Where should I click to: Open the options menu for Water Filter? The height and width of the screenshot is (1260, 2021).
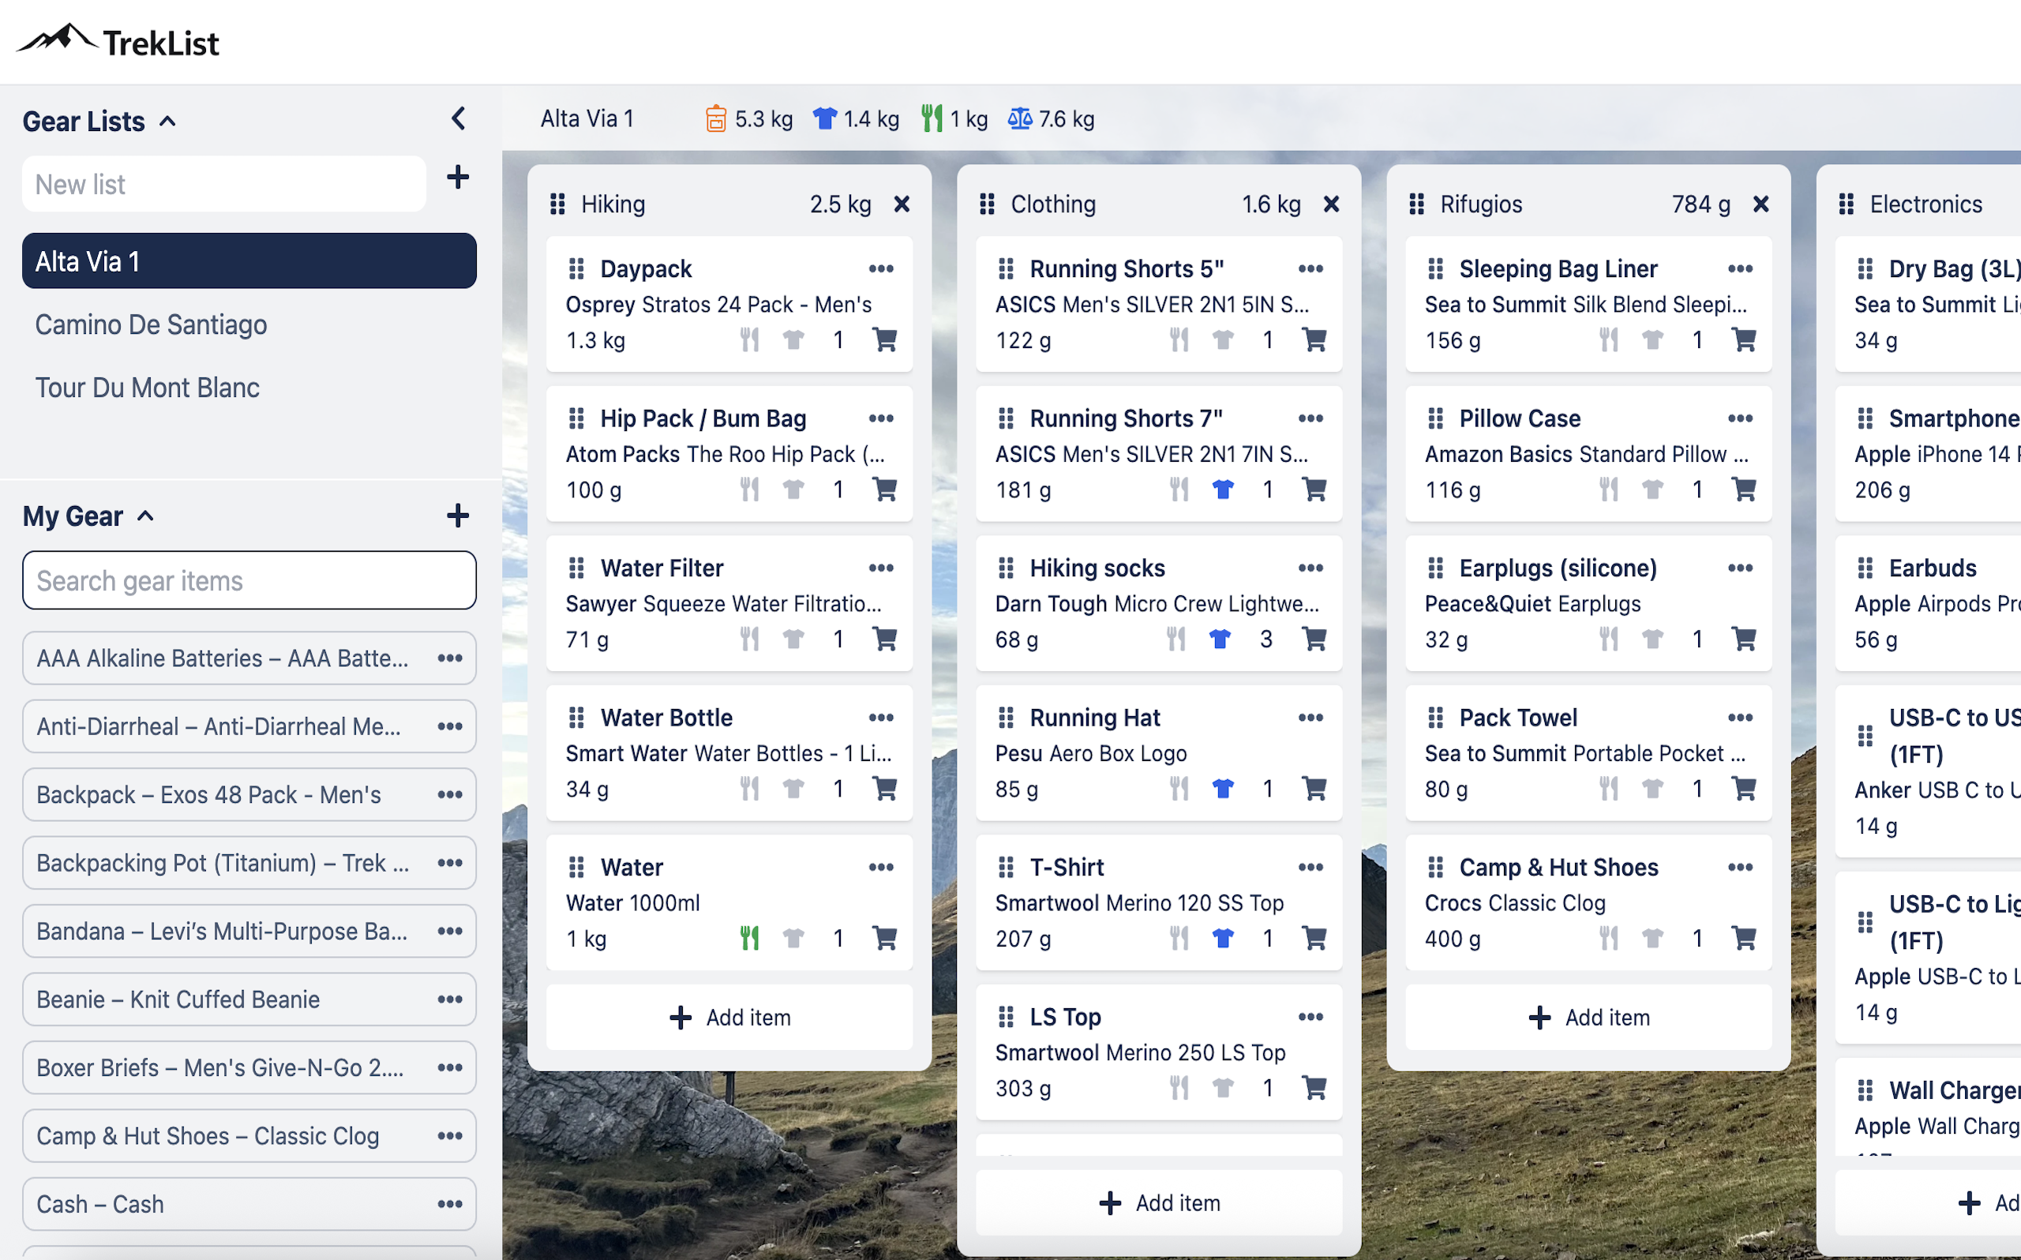pos(880,568)
